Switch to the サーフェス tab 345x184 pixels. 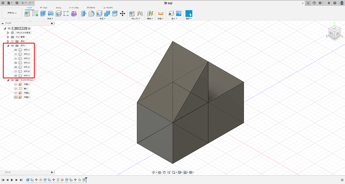coord(43,7)
